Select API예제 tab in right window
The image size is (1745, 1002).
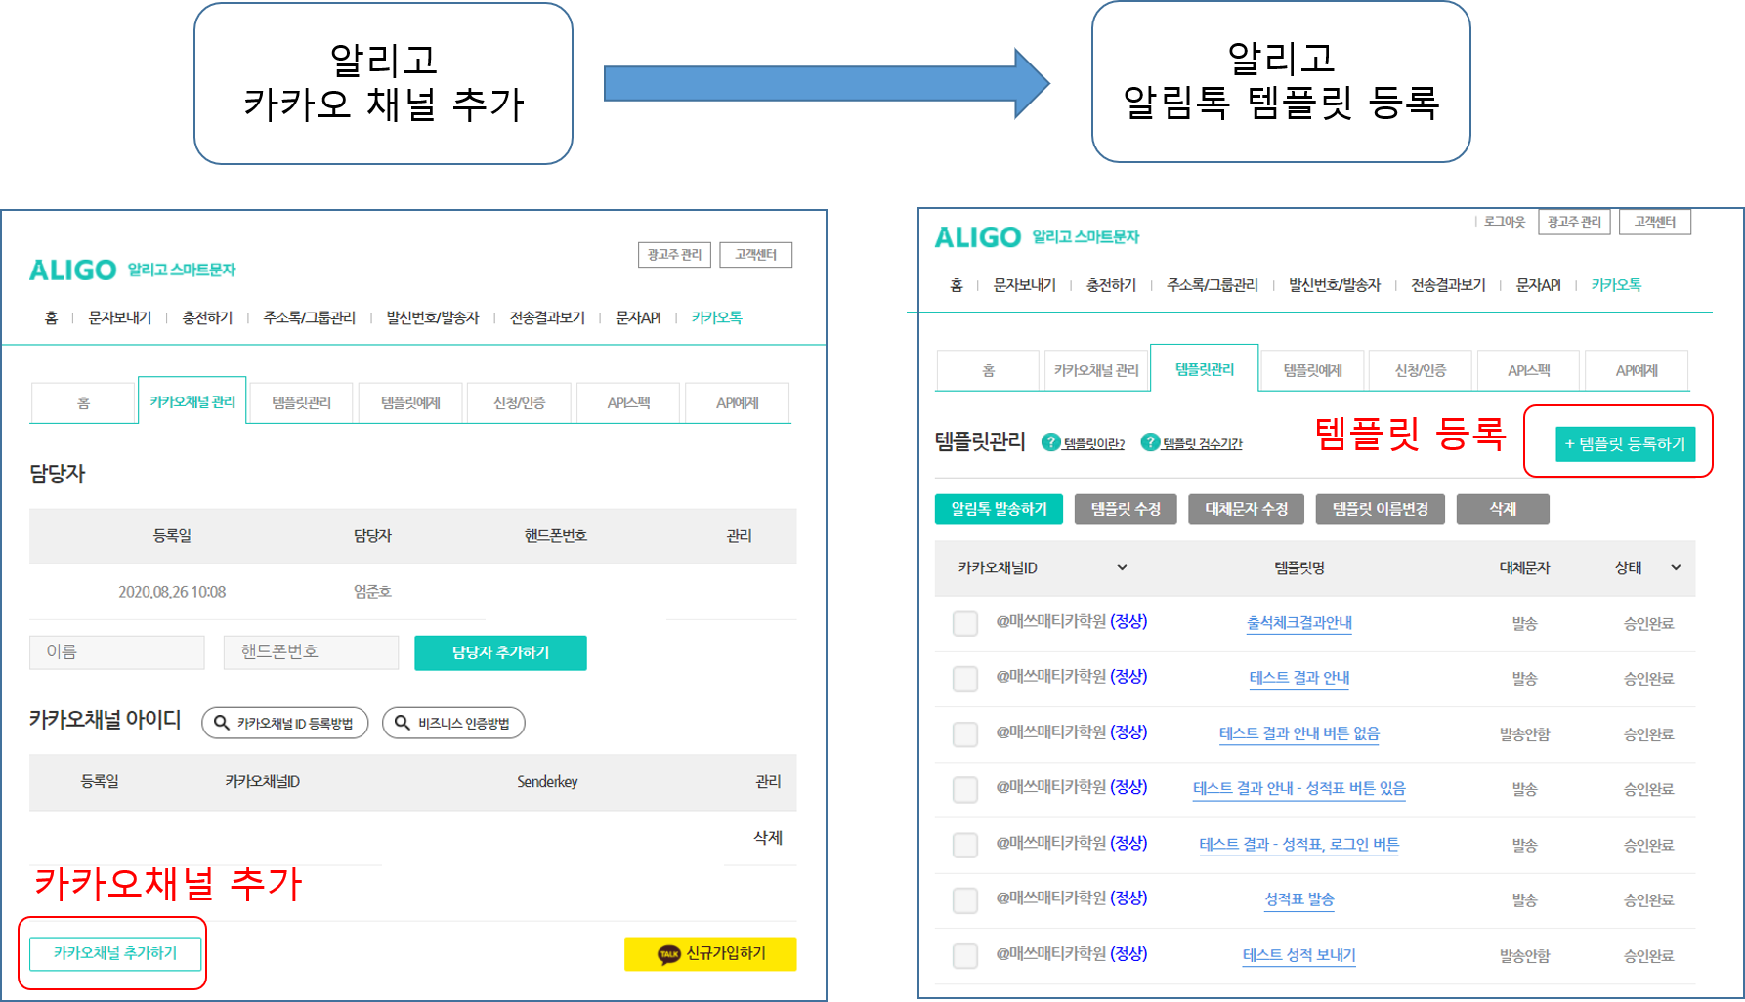pyautogui.click(x=1637, y=370)
